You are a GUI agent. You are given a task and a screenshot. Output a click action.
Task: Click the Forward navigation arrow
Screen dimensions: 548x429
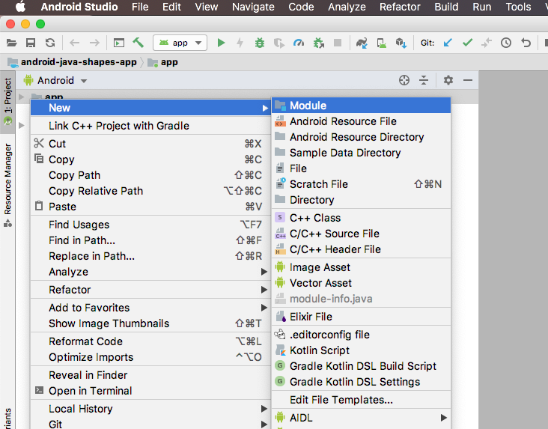pyautogui.click(x=94, y=43)
